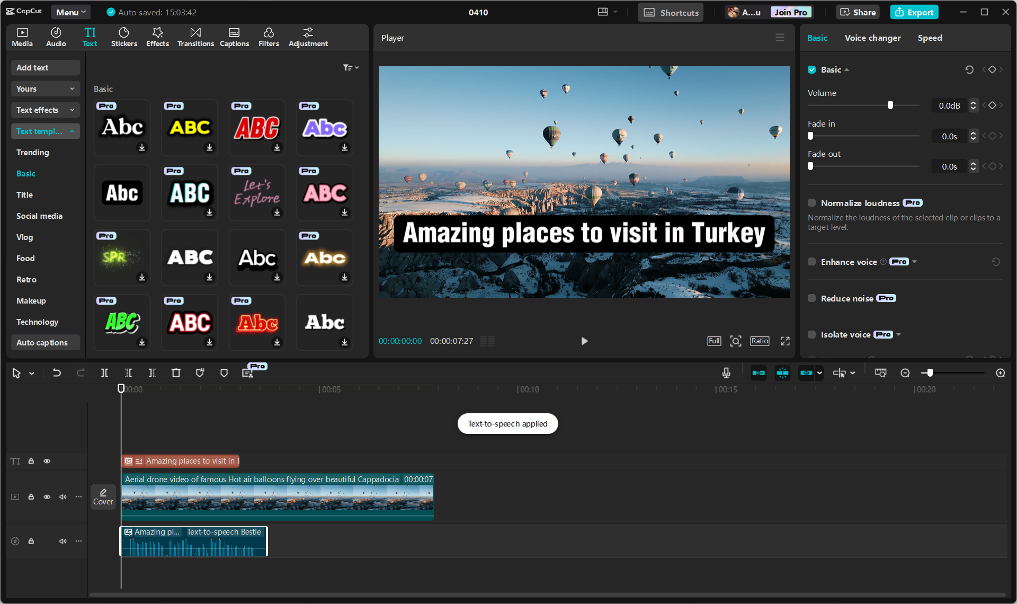Click the Cover edit button

coord(103,496)
